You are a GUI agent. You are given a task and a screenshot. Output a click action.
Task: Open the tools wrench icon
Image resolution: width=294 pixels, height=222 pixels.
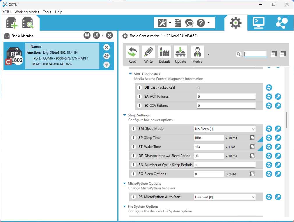pyautogui.click(x=162, y=23)
